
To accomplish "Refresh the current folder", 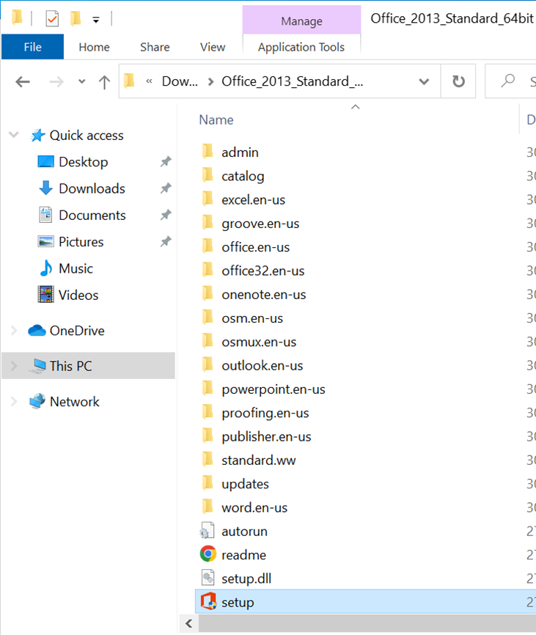I will pos(458,81).
